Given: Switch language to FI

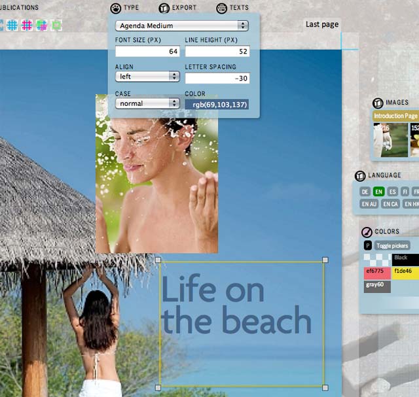Looking at the screenshot, I should coord(405,192).
